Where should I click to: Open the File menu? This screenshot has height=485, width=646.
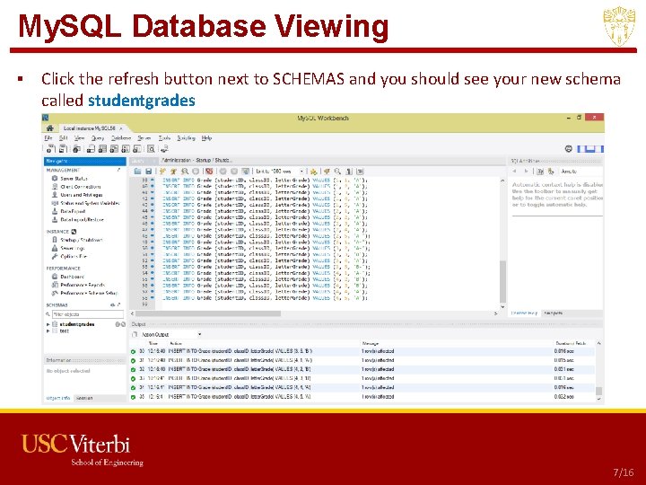click(48, 138)
